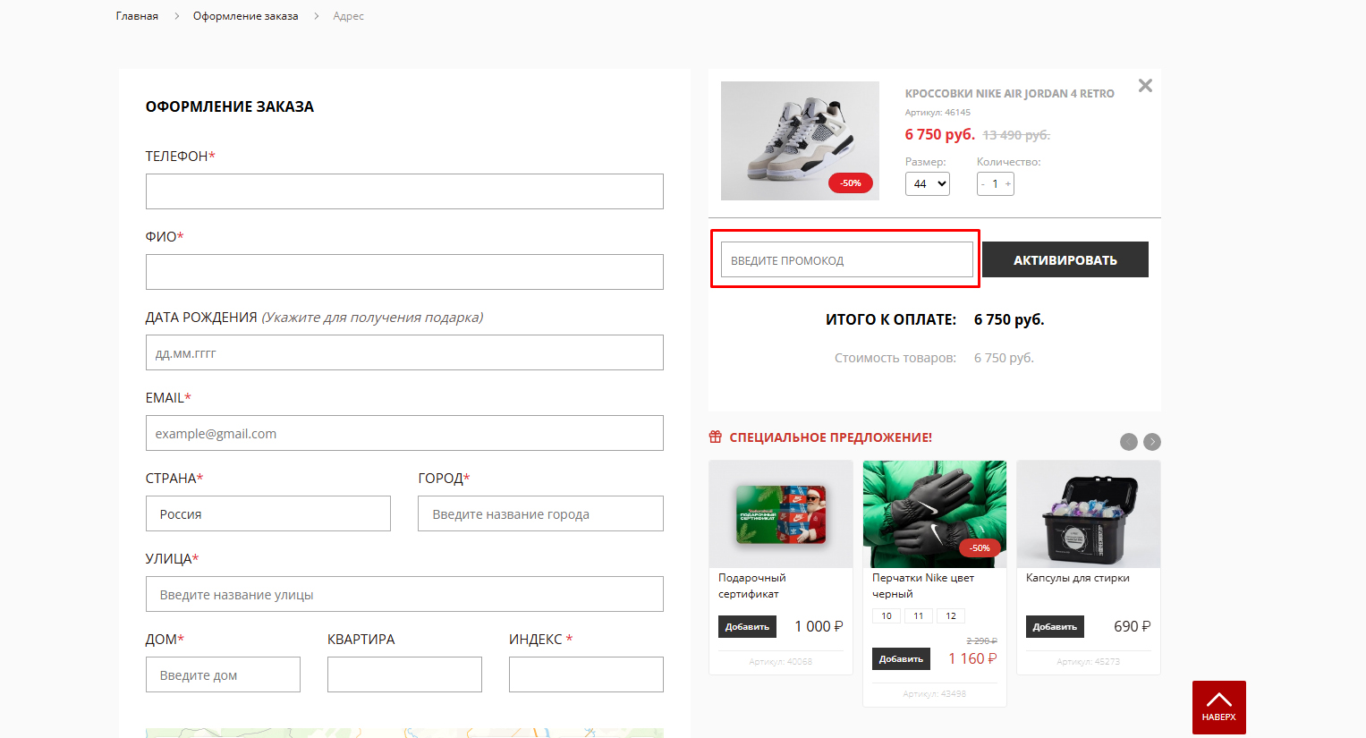Click the Дом input field

point(223,674)
